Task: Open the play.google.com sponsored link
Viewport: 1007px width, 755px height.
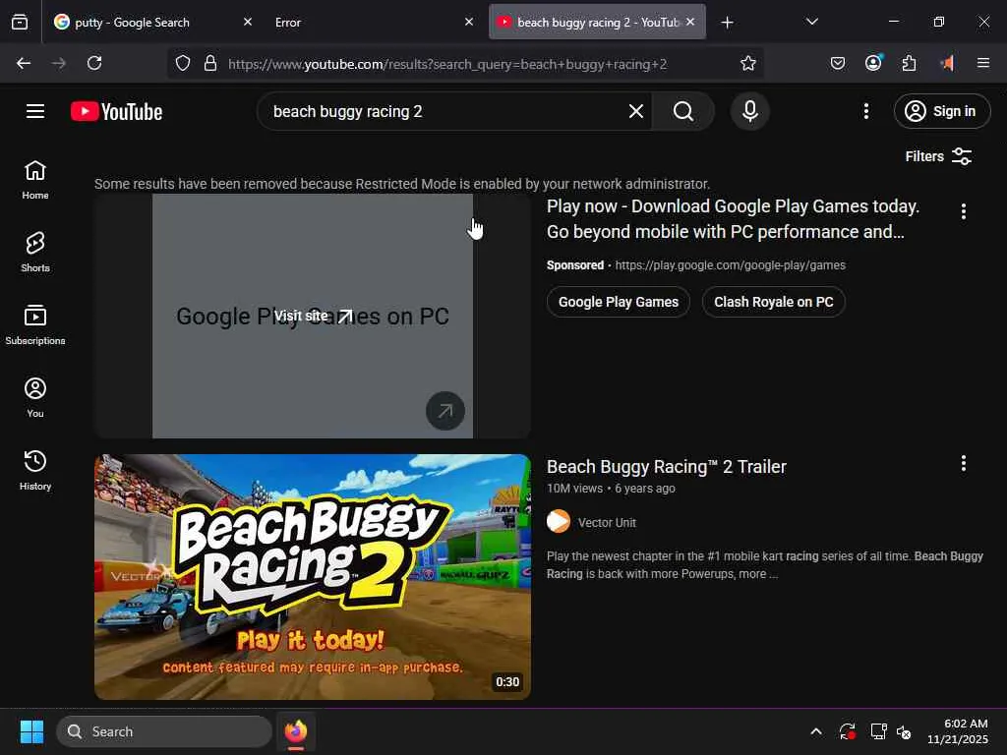Action: (x=731, y=265)
